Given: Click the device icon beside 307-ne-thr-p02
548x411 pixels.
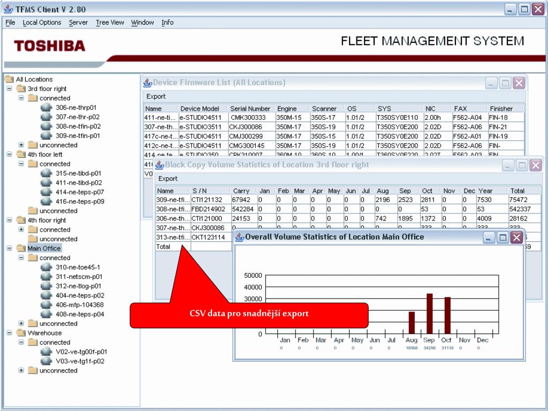Looking at the screenshot, I should point(46,117).
